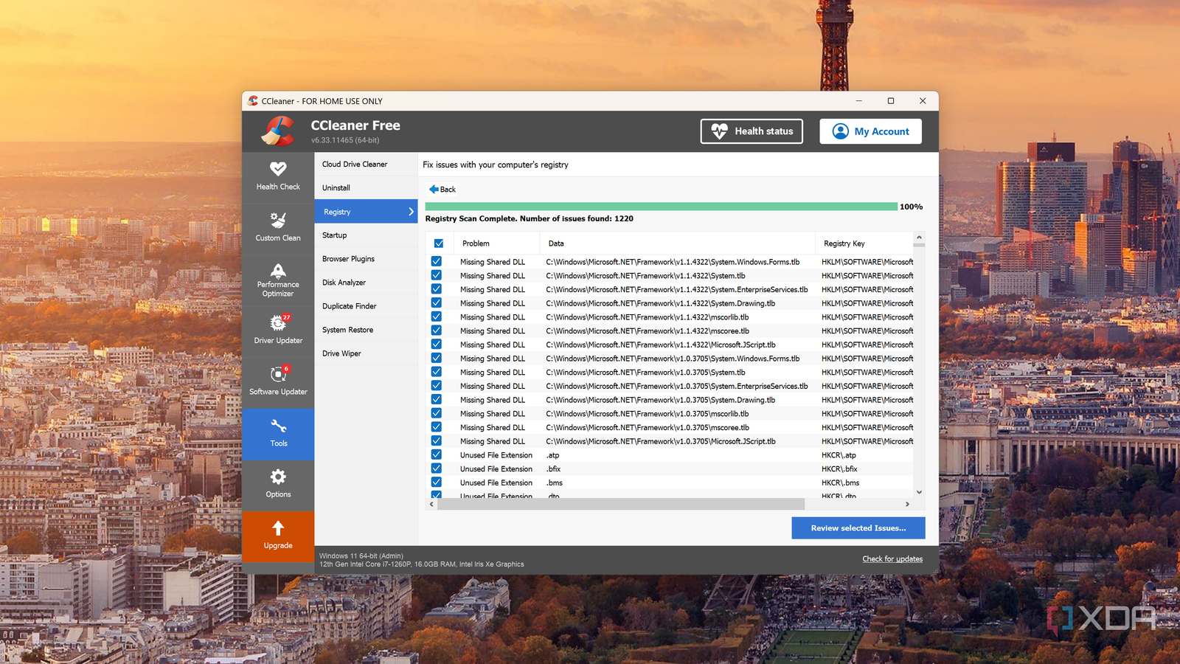Open Cloud Drive Cleaner tool
Screen dimensions: 1180x664
pos(366,165)
